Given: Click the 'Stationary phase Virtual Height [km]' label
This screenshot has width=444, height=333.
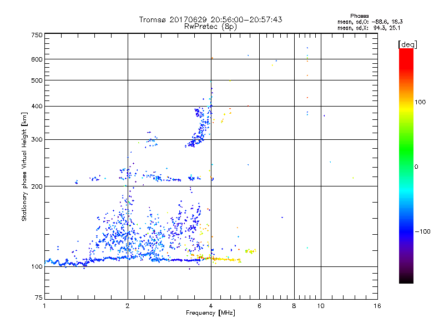Looking at the screenshot, I should (x=24, y=167).
